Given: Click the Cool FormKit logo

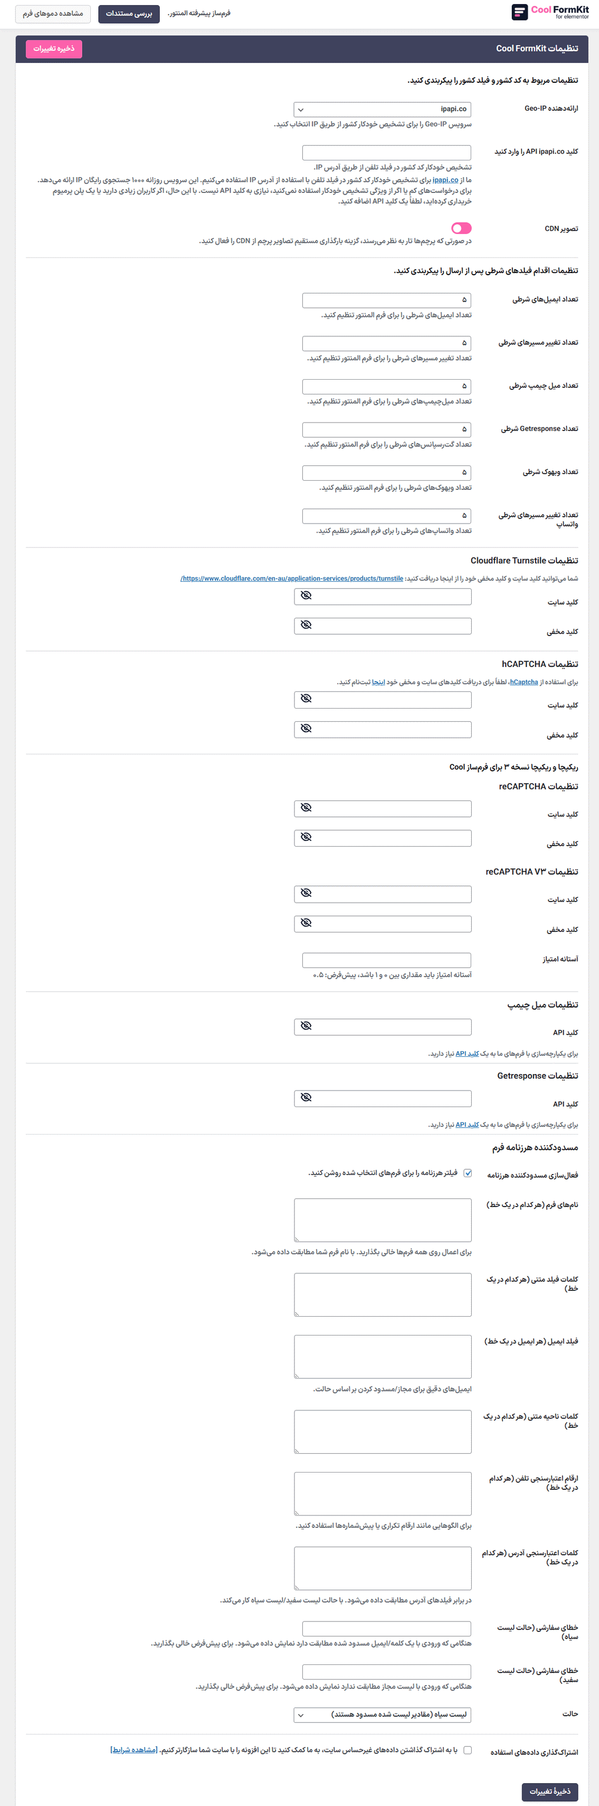Looking at the screenshot, I should click(x=545, y=12).
